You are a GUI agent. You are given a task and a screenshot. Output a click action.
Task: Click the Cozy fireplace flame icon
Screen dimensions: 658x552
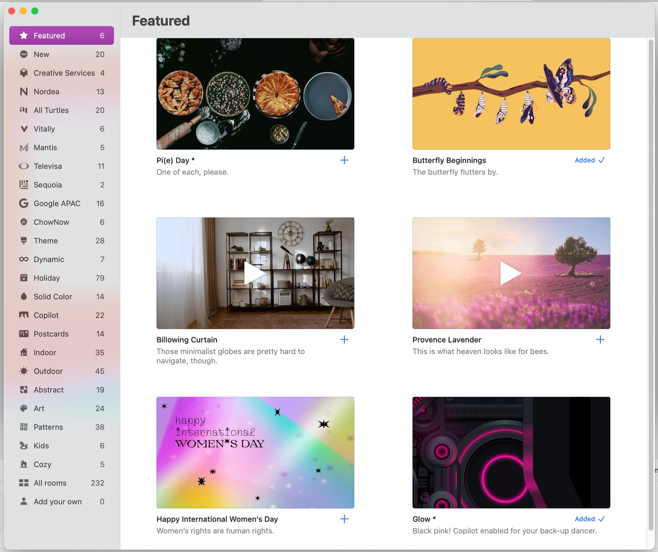pos(24,464)
